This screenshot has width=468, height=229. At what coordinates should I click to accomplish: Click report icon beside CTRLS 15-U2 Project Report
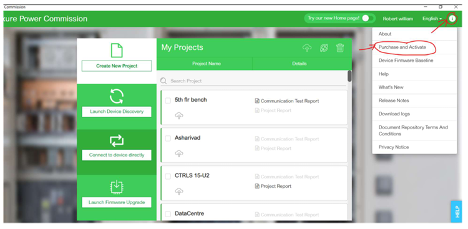tap(257, 186)
